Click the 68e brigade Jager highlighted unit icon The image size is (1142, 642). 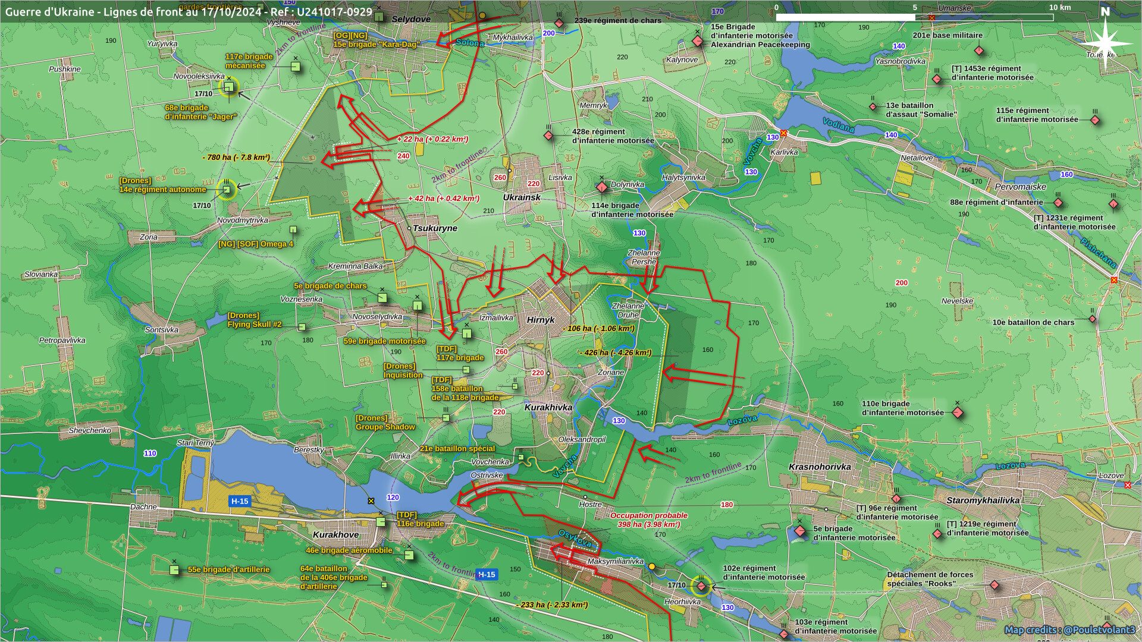tap(228, 87)
